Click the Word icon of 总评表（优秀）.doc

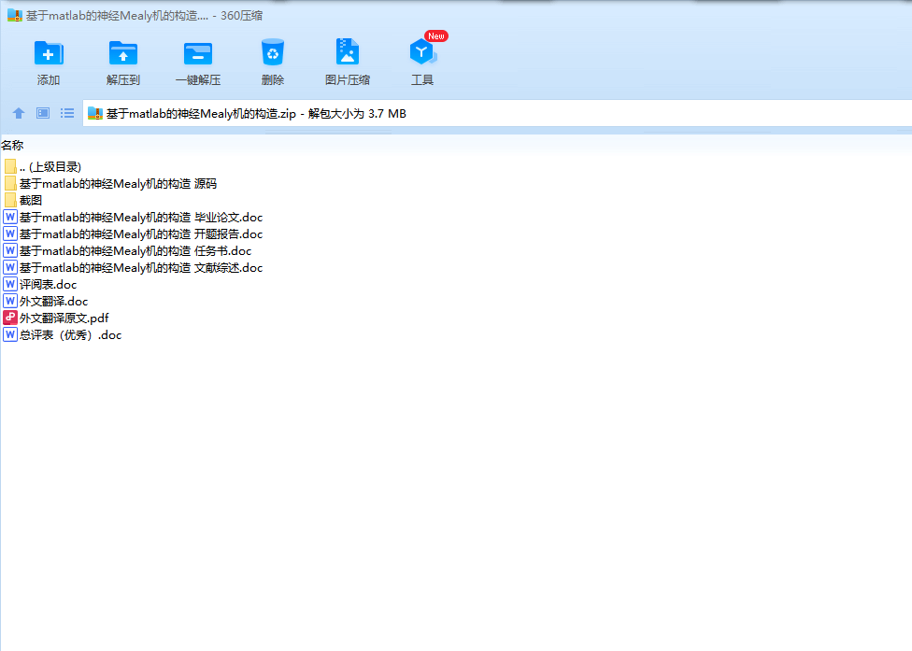coord(10,334)
